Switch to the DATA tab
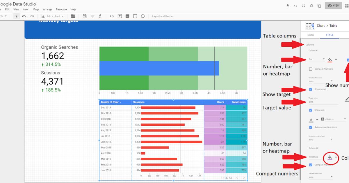Screen dimensions: 349x183 (x=311, y=35)
